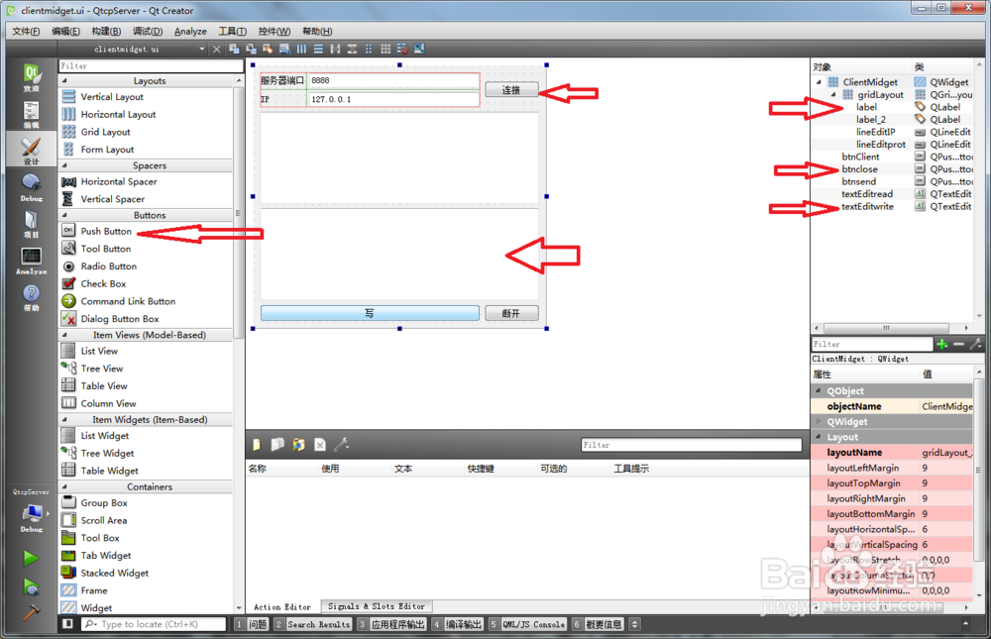Collapse the Buttons widget category

click(x=64, y=216)
